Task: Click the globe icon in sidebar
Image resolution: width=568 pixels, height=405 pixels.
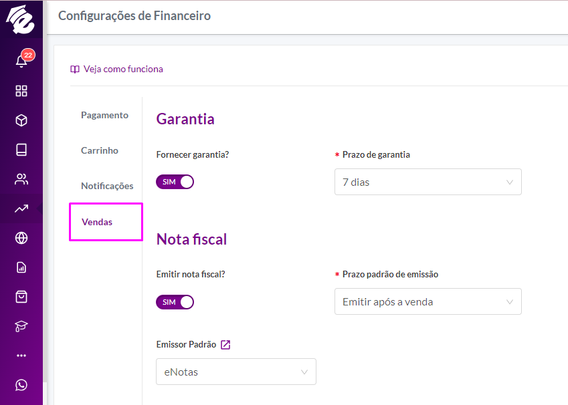Action: click(x=21, y=238)
